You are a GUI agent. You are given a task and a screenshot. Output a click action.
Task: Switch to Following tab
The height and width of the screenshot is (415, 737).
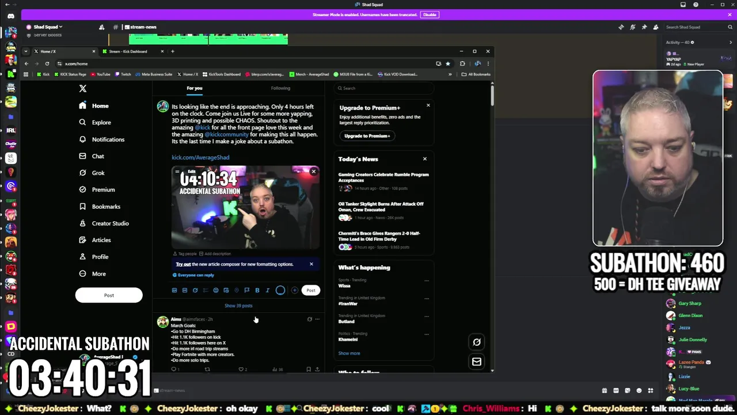280,88
